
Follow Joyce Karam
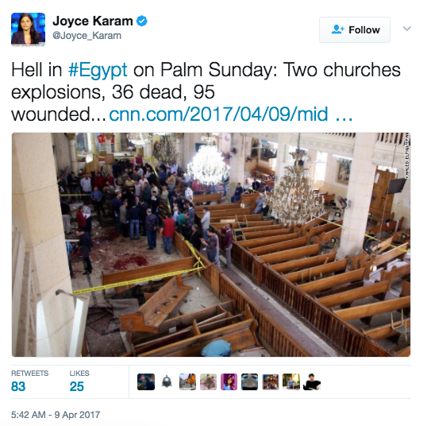[x=355, y=29]
